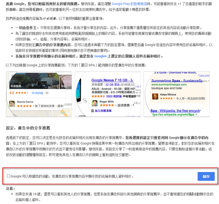Click the 26 則評論 reviews link
Image resolution: width=219 pixels, height=204 pixels.
[x=37, y=93]
